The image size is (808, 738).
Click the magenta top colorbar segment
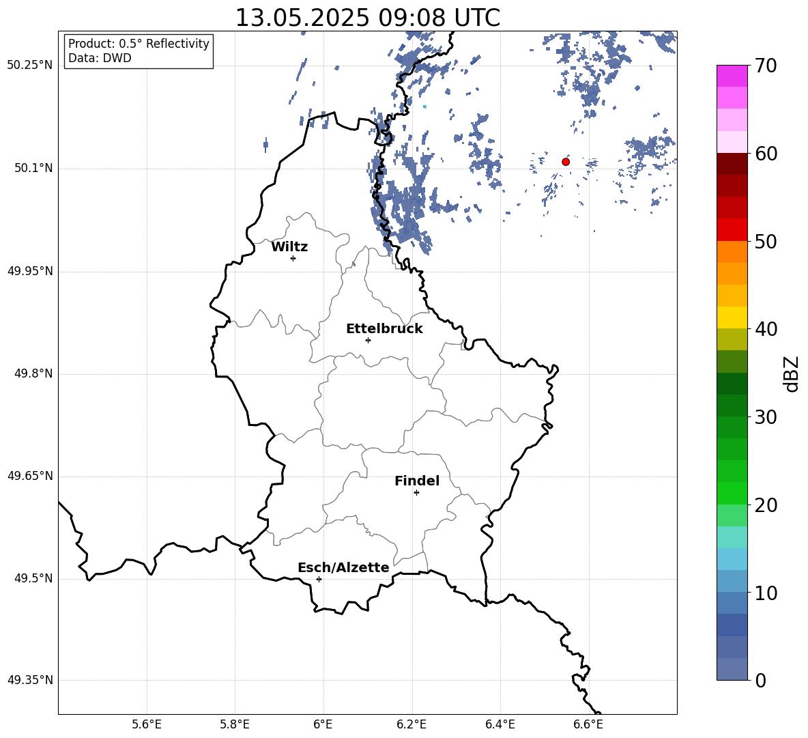click(x=732, y=76)
